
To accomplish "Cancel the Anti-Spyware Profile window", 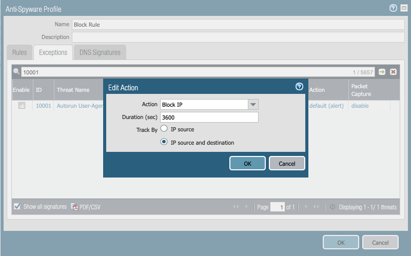I will (380, 242).
